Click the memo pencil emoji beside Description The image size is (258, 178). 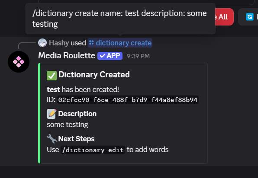(x=52, y=114)
